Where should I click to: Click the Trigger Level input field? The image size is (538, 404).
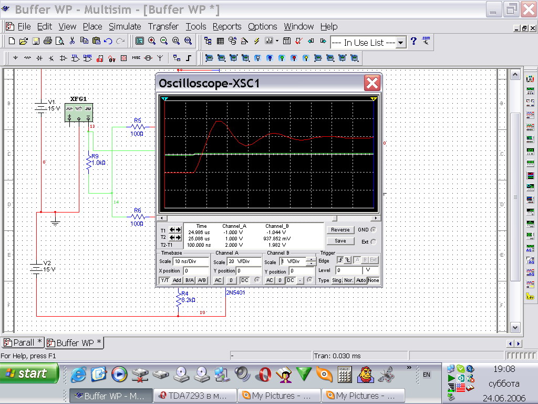[349, 270]
